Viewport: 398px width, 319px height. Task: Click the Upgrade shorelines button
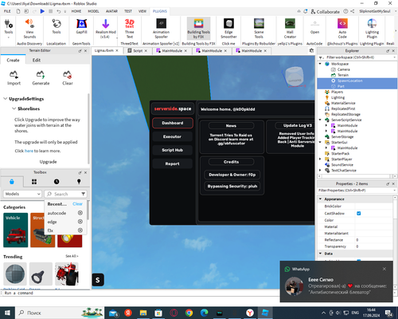click(48, 162)
